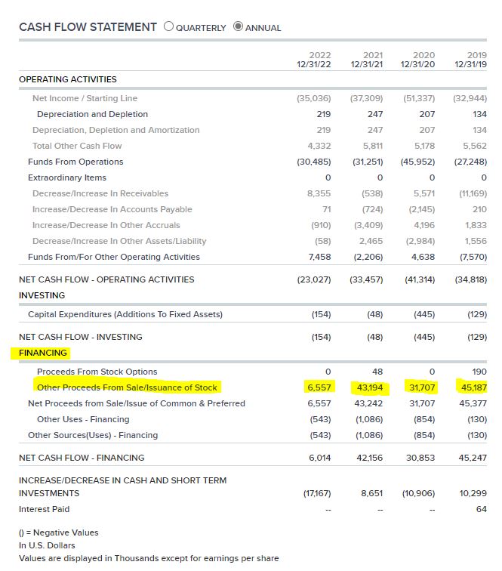The height and width of the screenshot is (571, 502).
Task: Click the 2022 column header
Action: coord(314,60)
